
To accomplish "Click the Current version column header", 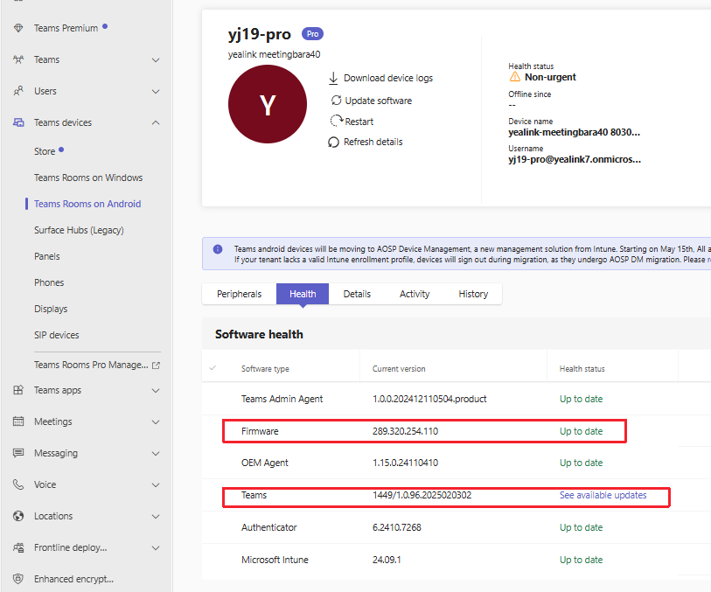I will (399, 369).
